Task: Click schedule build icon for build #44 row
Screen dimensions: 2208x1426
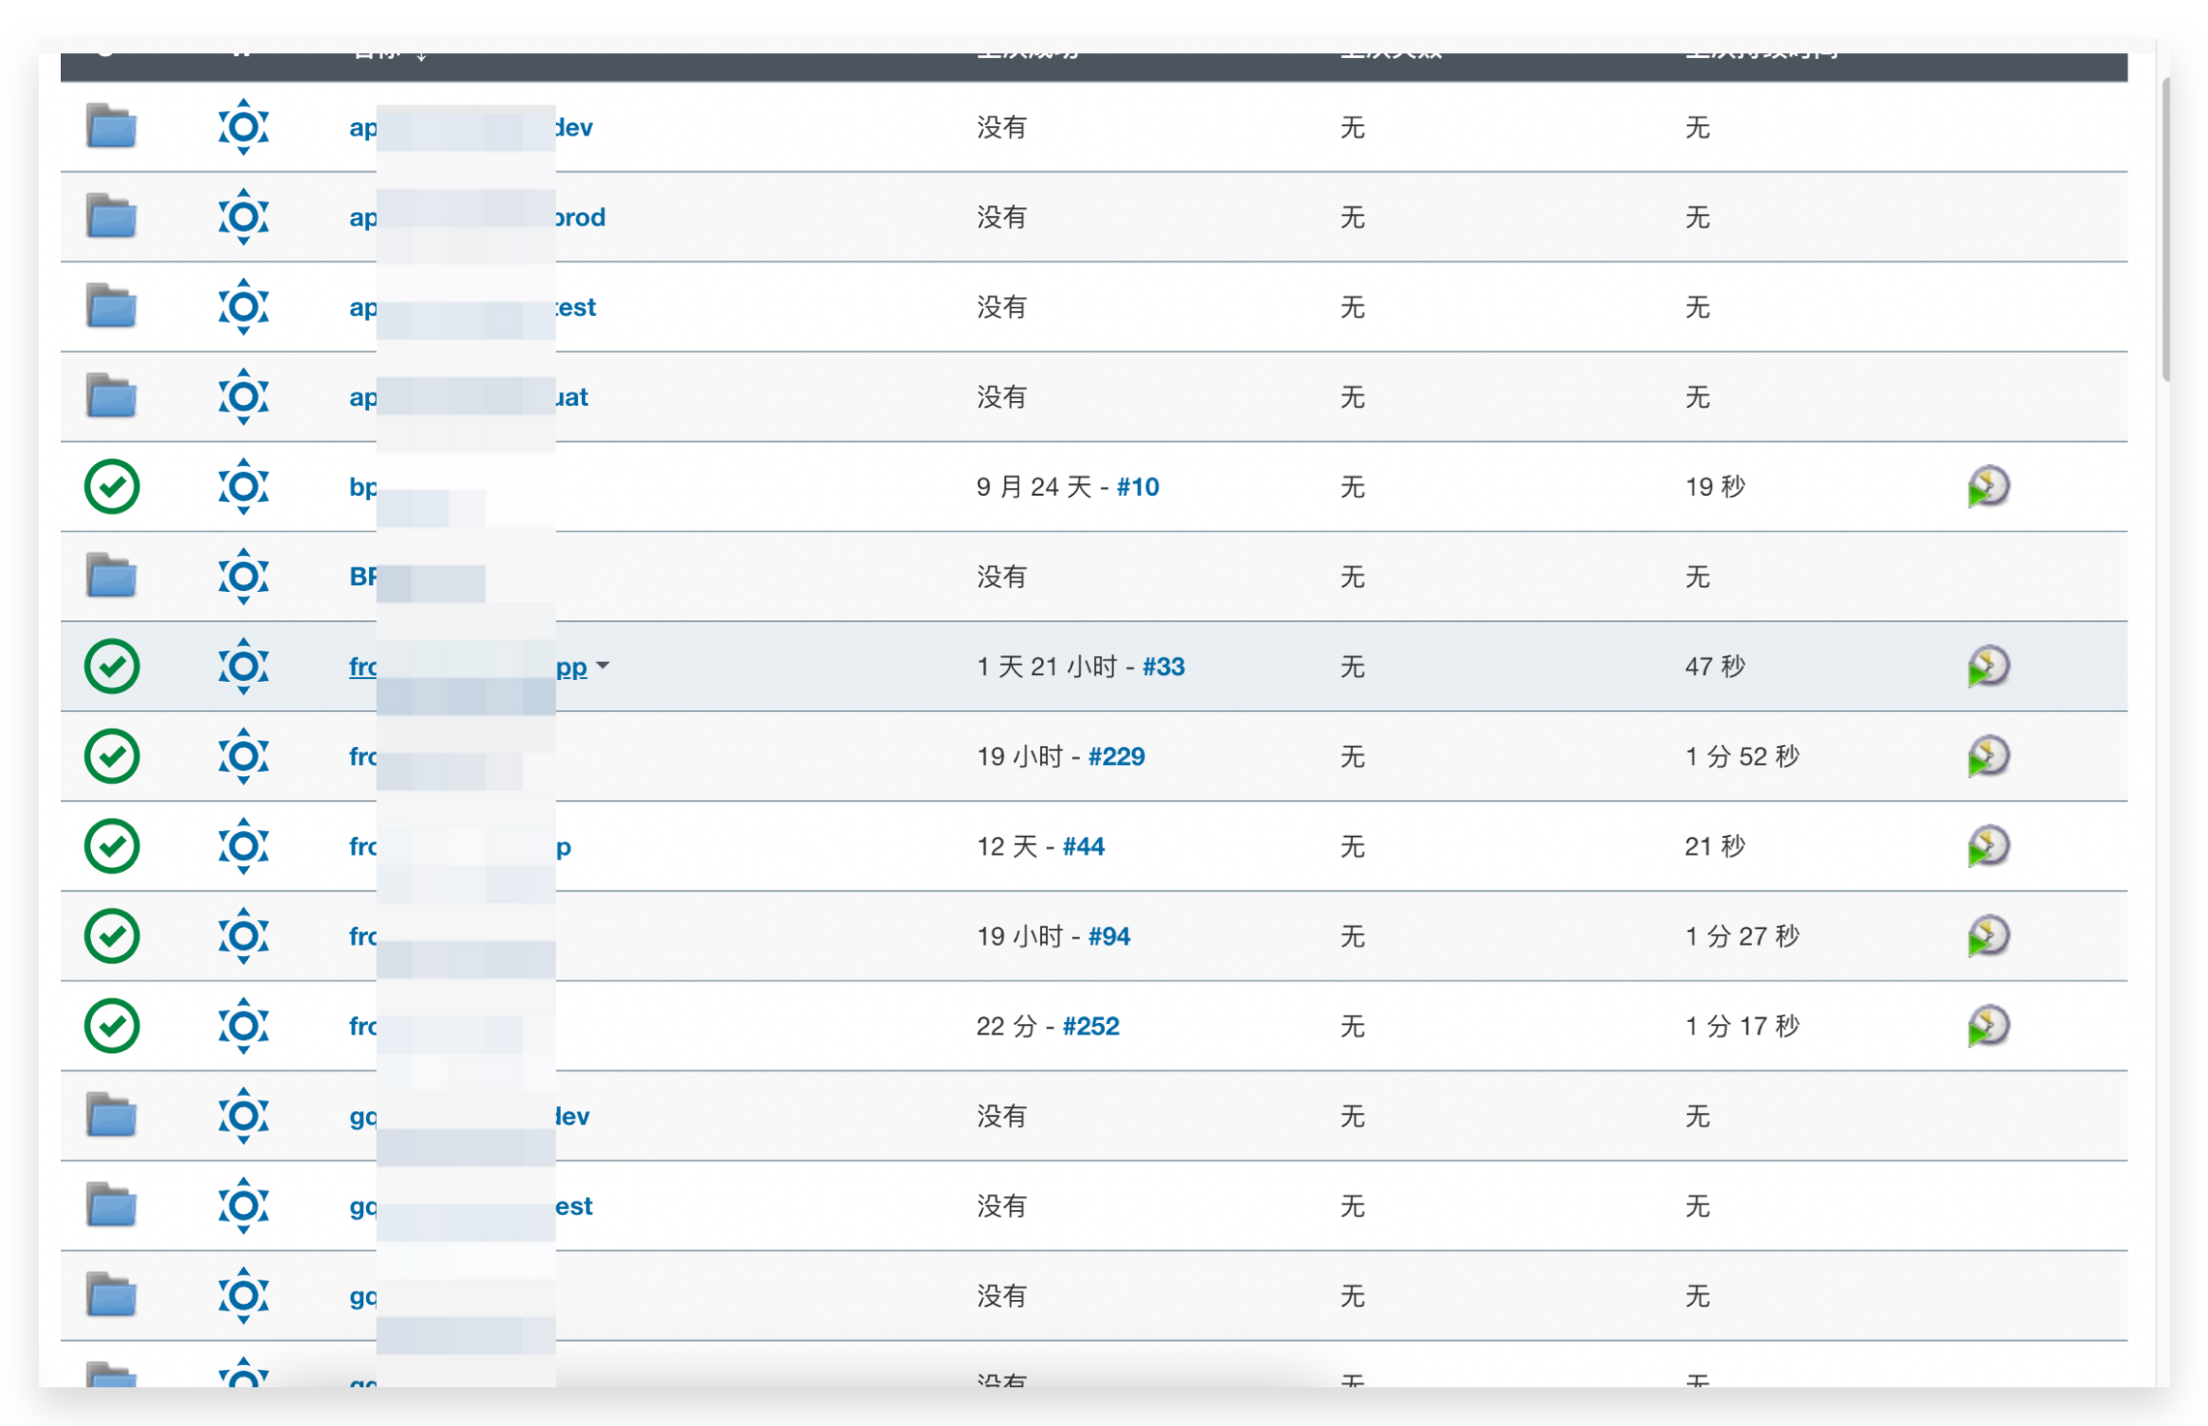Action: tap(1987, 847)
